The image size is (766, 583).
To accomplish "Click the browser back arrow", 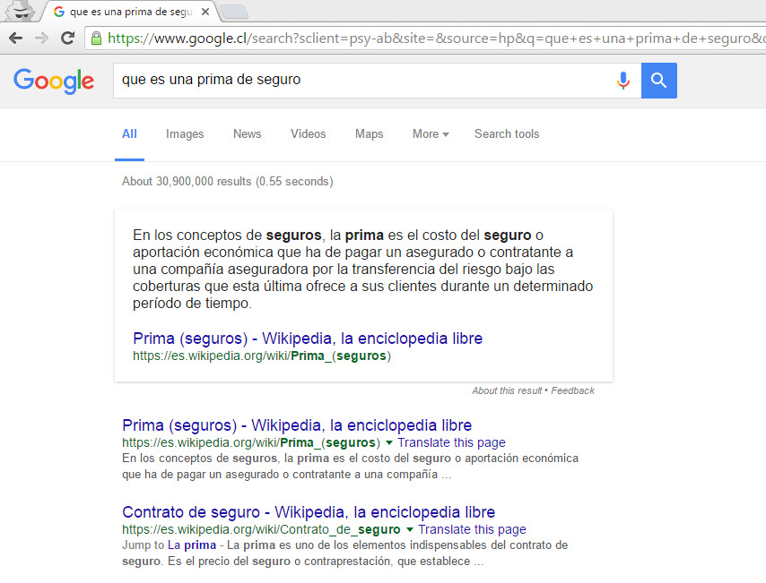I will (15, 38).
